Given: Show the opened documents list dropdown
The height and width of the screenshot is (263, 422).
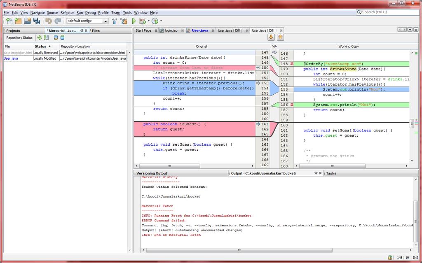Looking at the screenshot, I should tap(410, 30).
